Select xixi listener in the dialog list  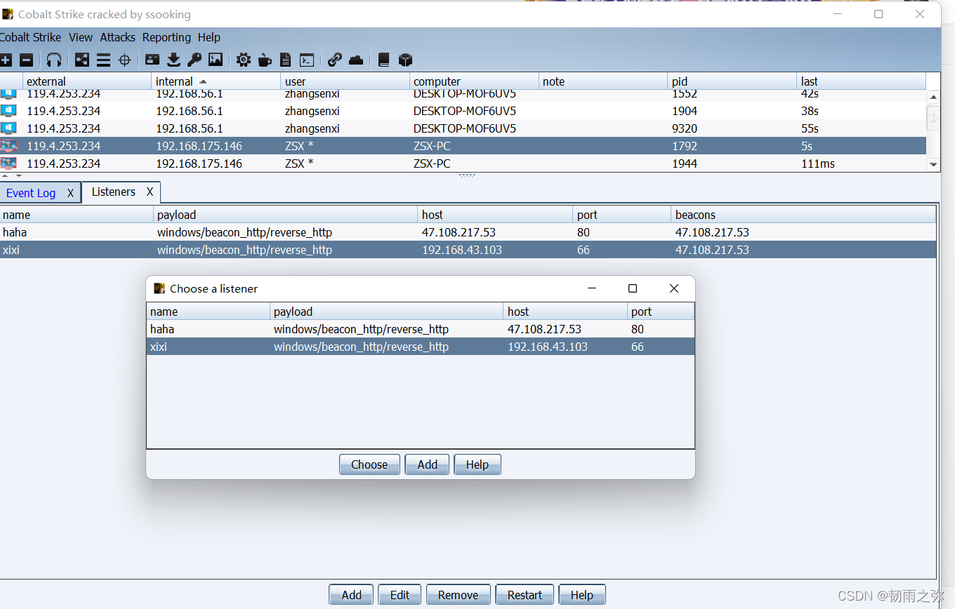[421, 347]
